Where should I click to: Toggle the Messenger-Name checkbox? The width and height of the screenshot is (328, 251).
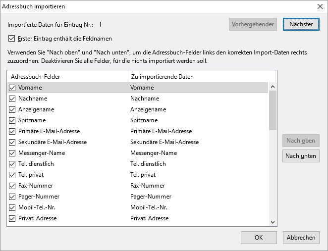(12, 153)
